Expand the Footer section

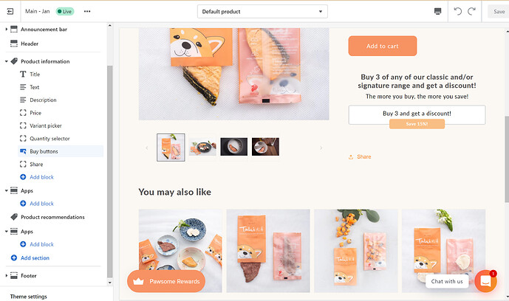pos(6,276)
